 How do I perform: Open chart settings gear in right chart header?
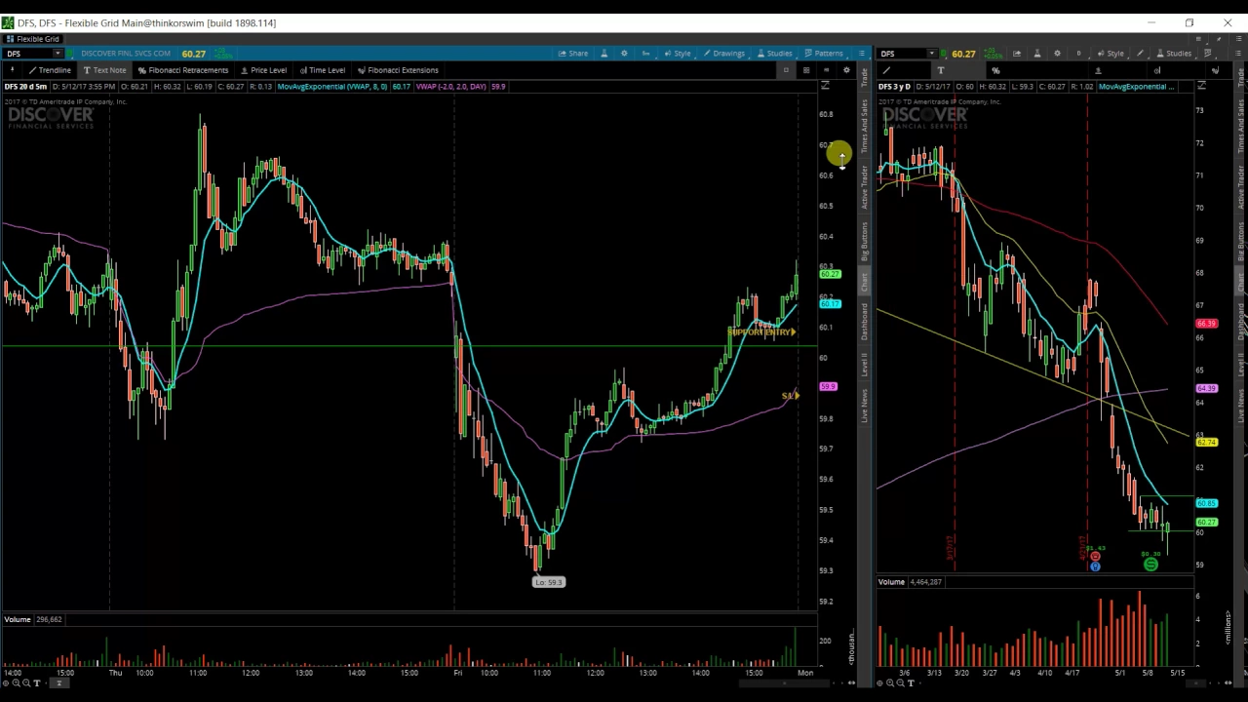1058,54
